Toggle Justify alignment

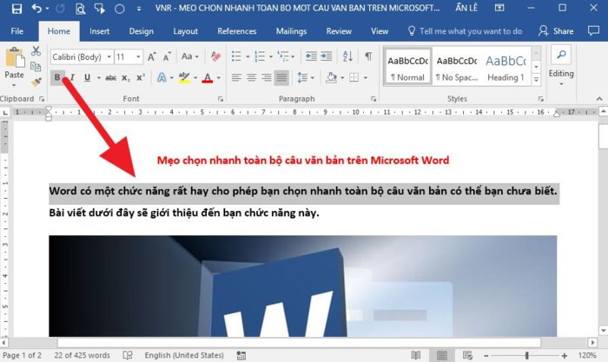[x=281, y=78]
